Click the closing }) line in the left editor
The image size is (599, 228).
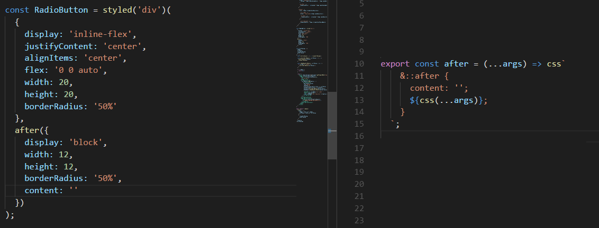point(20,203)
